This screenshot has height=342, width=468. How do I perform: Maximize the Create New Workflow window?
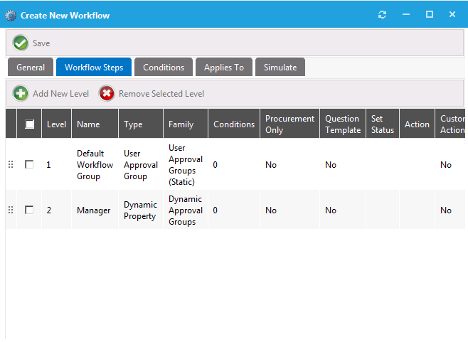pos(430,15)
